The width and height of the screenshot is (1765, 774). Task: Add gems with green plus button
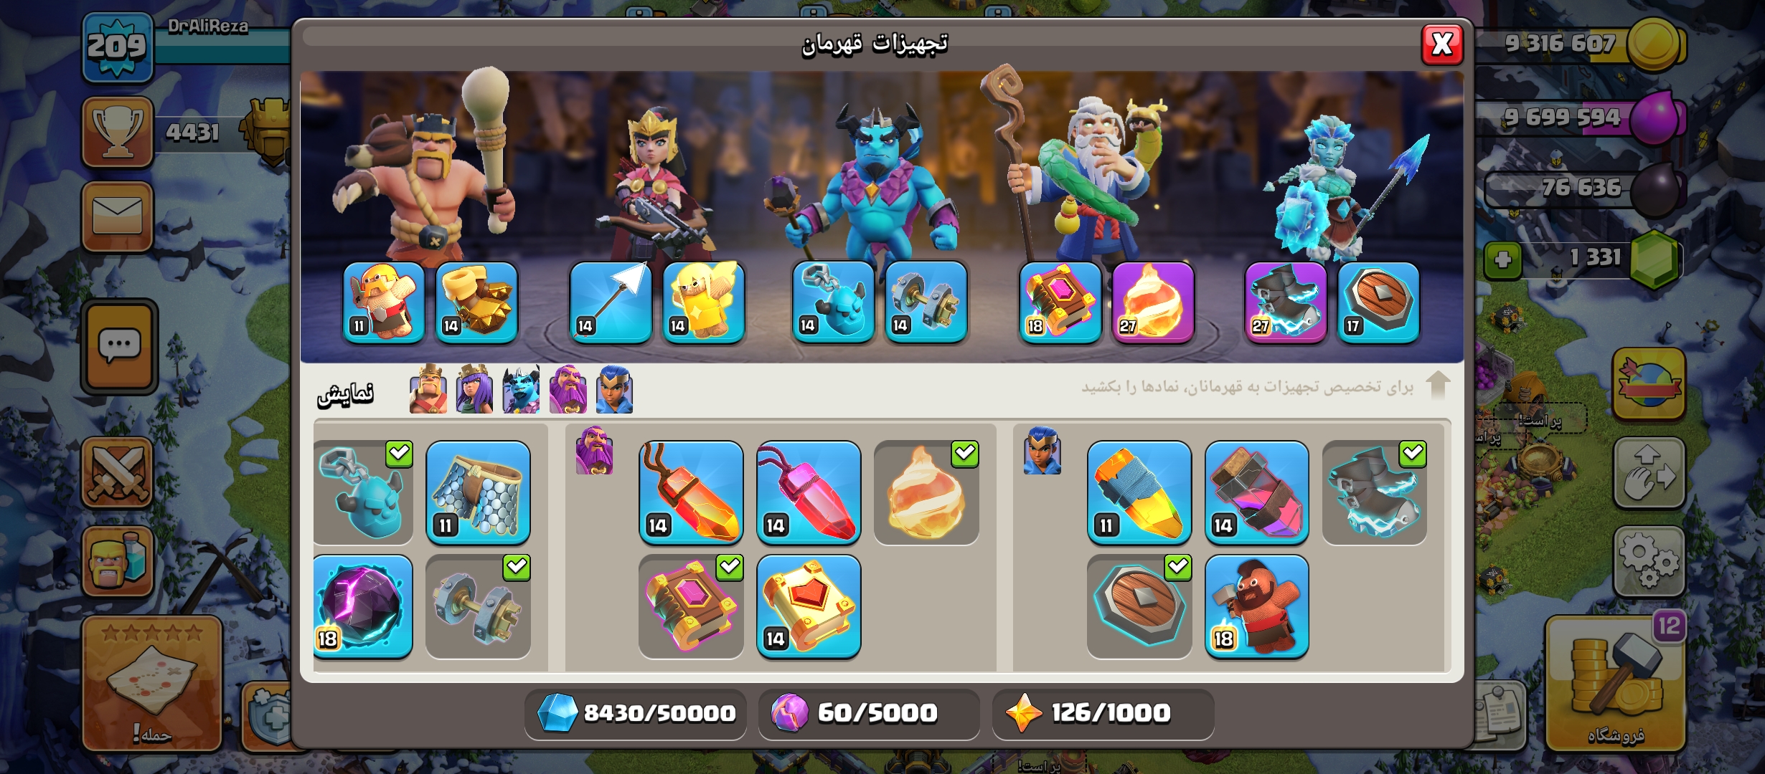click(x=1503, y=259)
